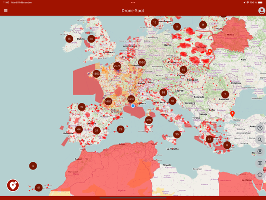Open cluster marker 18
The height and width of the screenshot is (200, 266).
173,101
